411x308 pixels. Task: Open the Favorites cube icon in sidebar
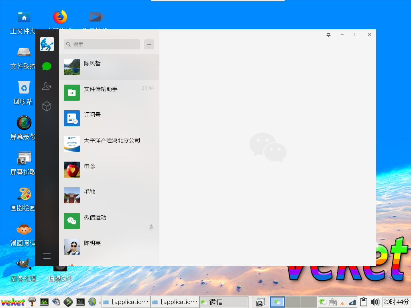[x=47, y=106]
